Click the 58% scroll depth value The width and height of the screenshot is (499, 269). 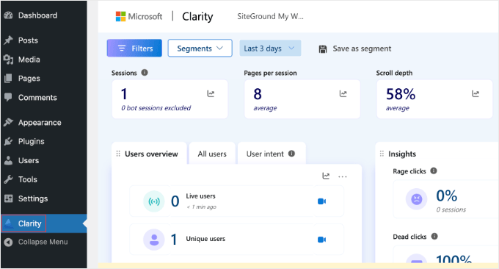pos(401,94)
